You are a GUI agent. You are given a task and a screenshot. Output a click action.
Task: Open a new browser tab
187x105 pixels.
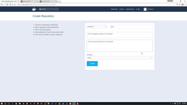pyautogui.click(x=60, y=1)
